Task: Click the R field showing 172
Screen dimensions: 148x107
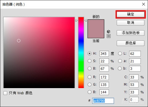Action: point(104,77)
